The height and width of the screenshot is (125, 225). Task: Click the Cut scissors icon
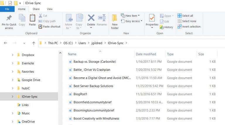pos(40,16)
